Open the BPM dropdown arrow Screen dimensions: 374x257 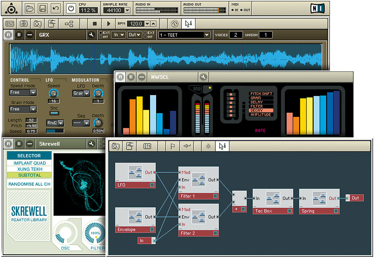point(147,23)
